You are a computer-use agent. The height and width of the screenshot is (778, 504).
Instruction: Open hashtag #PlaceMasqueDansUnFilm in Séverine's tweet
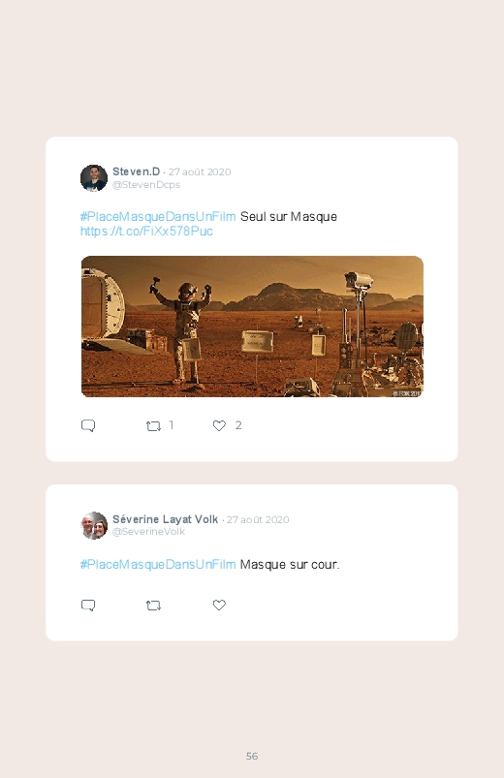pos(158,565)
